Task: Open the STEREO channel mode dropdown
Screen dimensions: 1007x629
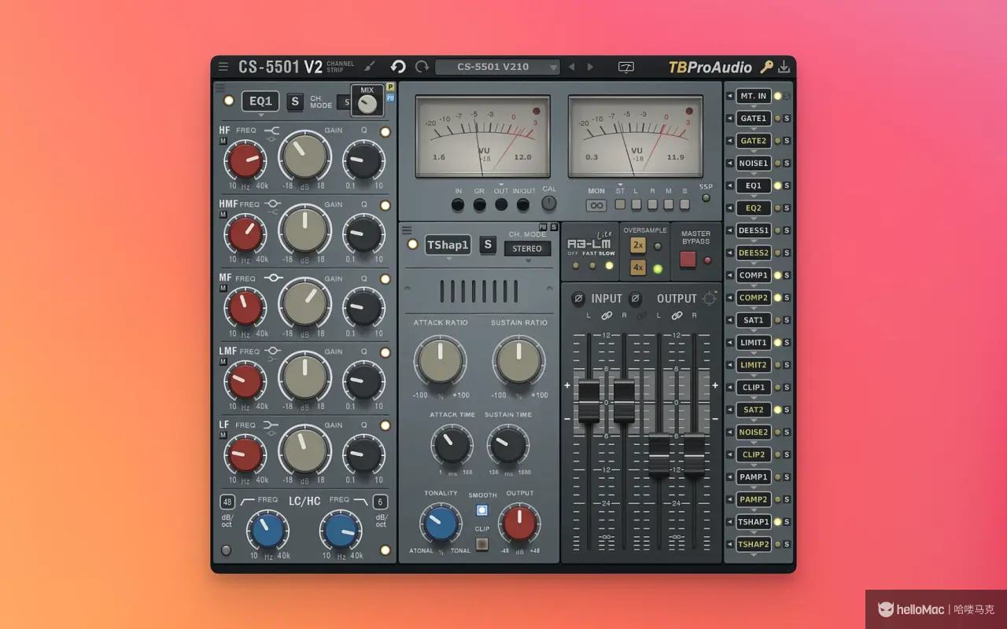Action: (x=527, y=248)
